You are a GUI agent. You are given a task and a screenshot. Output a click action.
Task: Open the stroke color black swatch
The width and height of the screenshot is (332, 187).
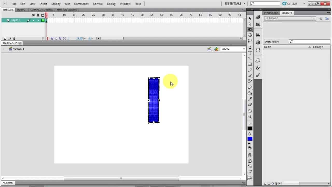tap(250, 129)
